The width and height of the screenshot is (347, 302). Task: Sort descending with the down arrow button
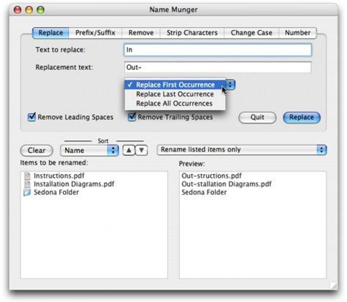[142, 151]
